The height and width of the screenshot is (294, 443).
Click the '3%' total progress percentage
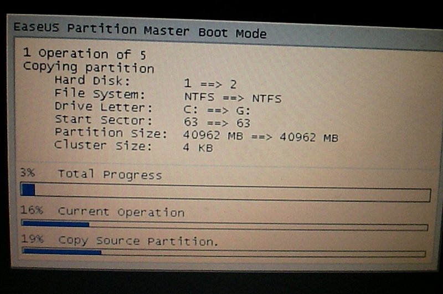(x=27, y=173)
